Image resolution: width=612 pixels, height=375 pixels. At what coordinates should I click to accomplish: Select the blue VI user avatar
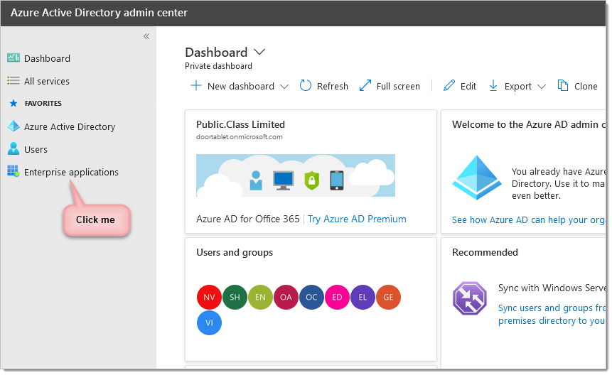209,322
